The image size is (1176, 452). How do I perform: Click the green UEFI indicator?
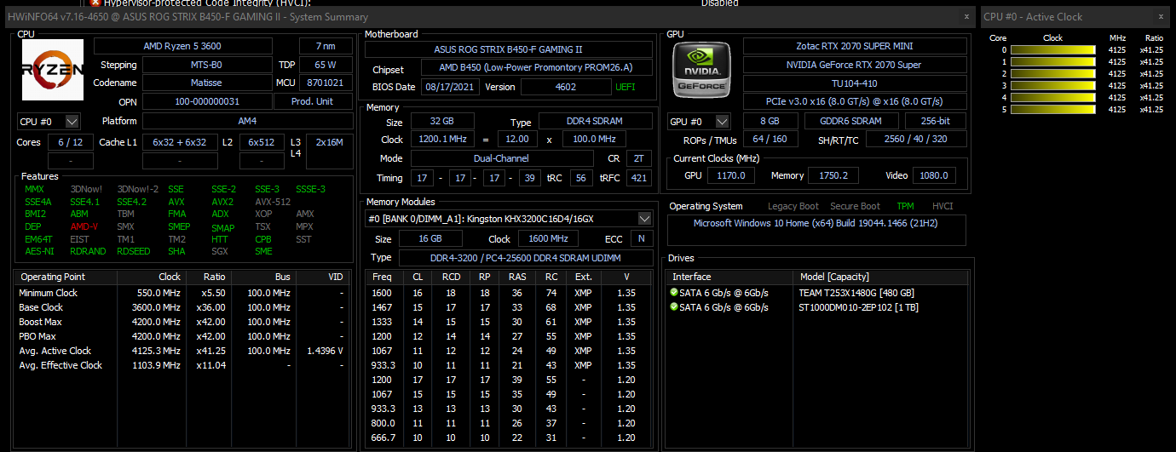click(x=625, y=87)
